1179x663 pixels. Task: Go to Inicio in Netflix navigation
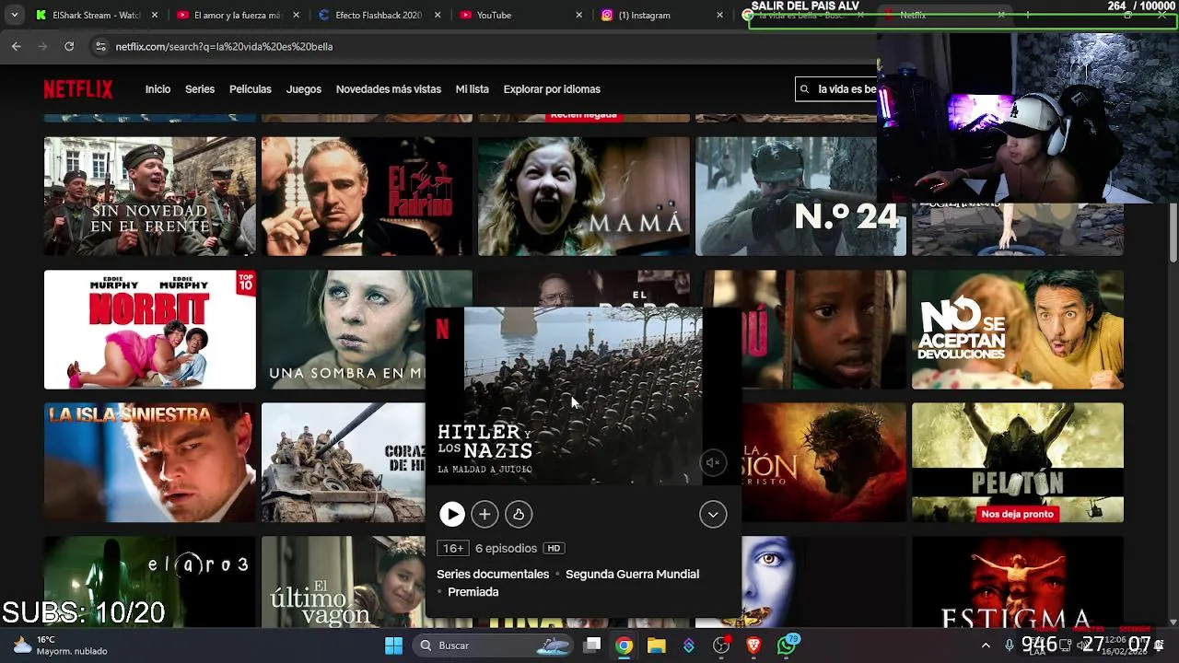click(x=158, y=89)
